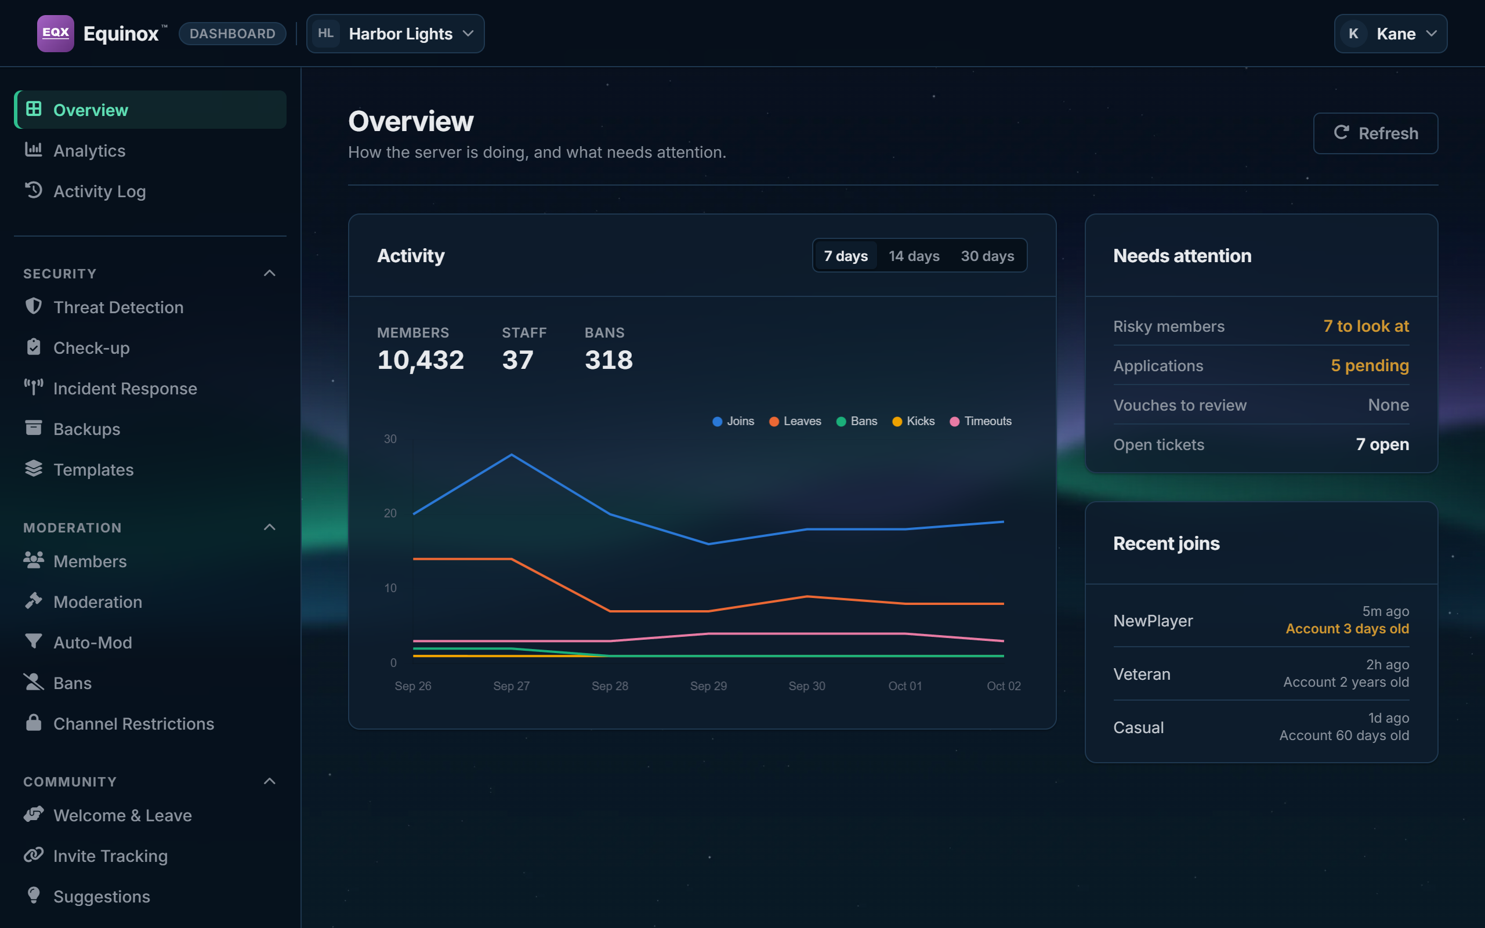The width and height of the screenshot is (1485, 928).
Task: Click the Members group icon
Action: (33, 560)
